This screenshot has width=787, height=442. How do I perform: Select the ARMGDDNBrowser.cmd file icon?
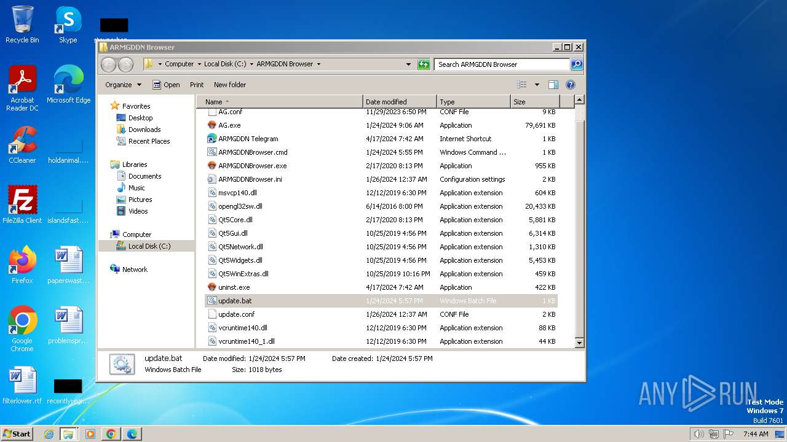point(212,152)
